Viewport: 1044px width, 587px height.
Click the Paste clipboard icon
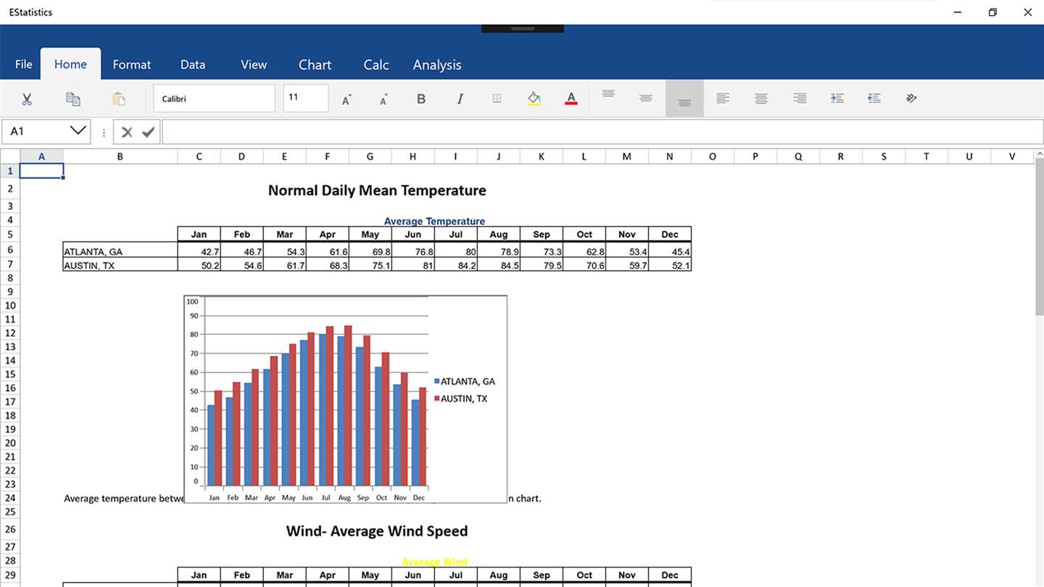click(118, 99)
